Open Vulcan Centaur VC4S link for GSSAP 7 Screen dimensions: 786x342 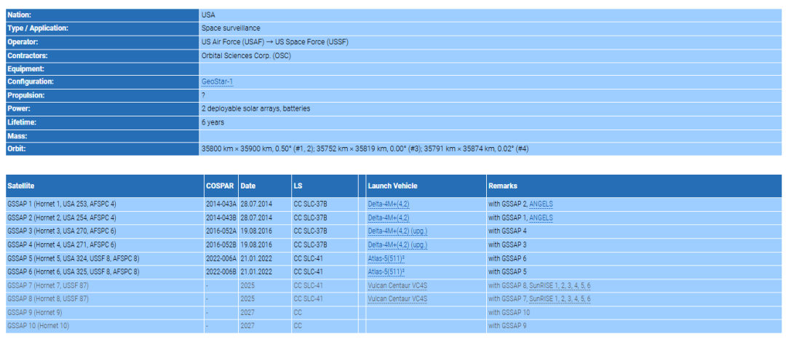(399, 285)
